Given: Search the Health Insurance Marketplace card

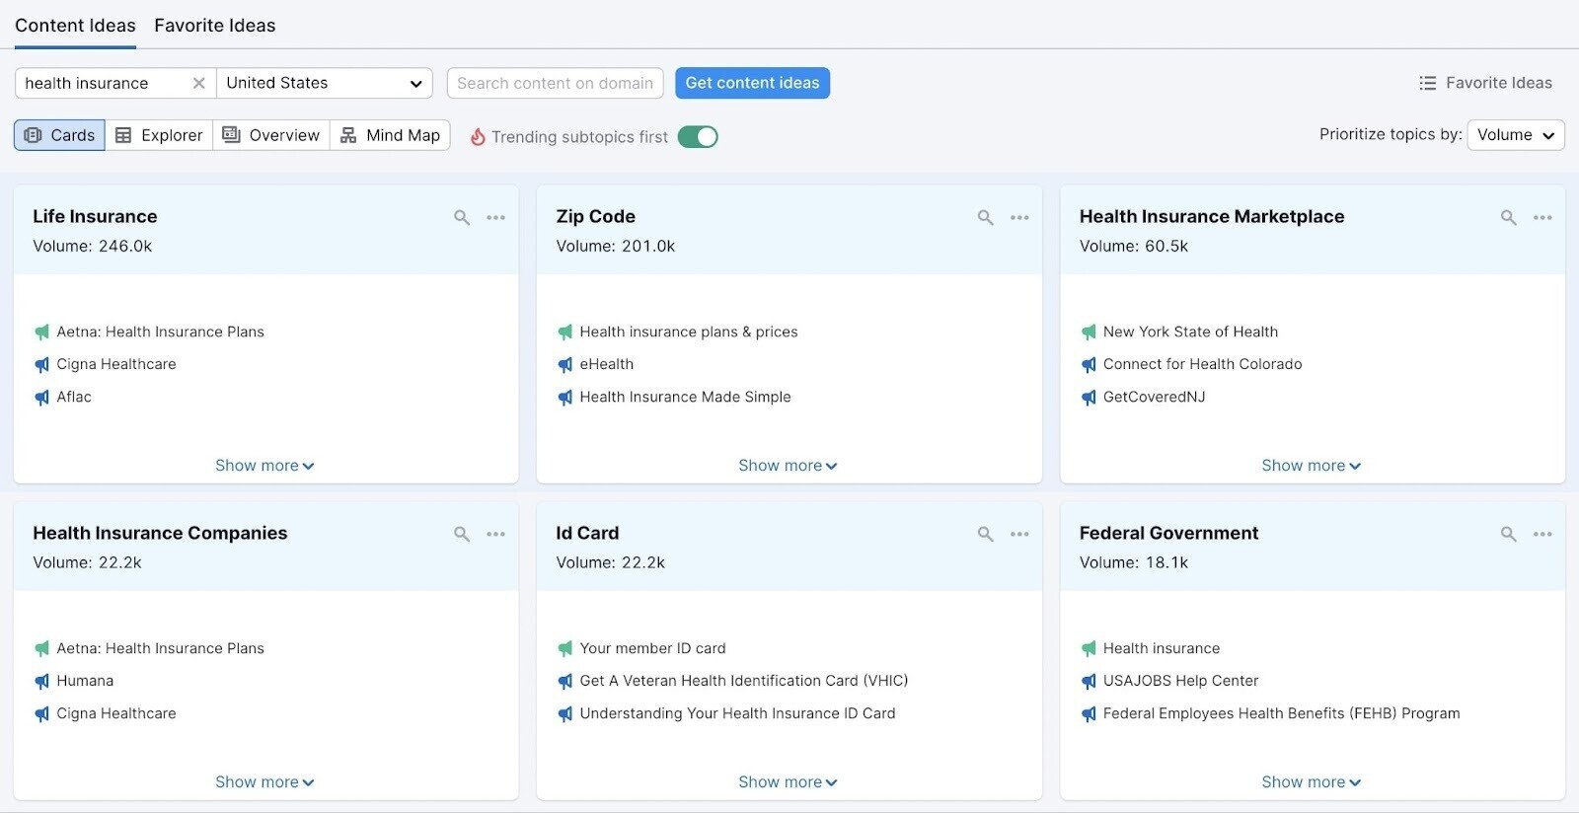Looking at the screenshot, I should coord(1508,217).
